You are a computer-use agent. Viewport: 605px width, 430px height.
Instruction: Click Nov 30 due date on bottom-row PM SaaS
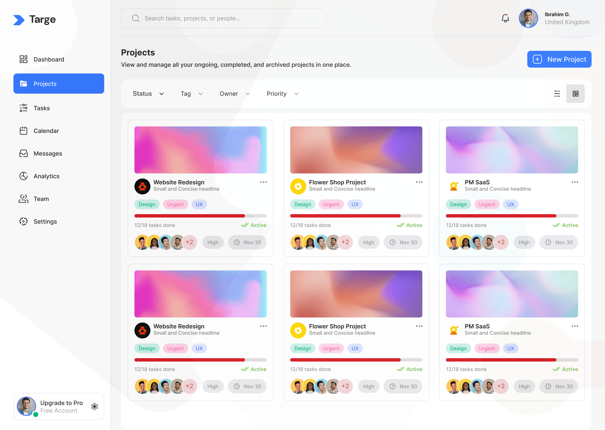pos(558,386)
